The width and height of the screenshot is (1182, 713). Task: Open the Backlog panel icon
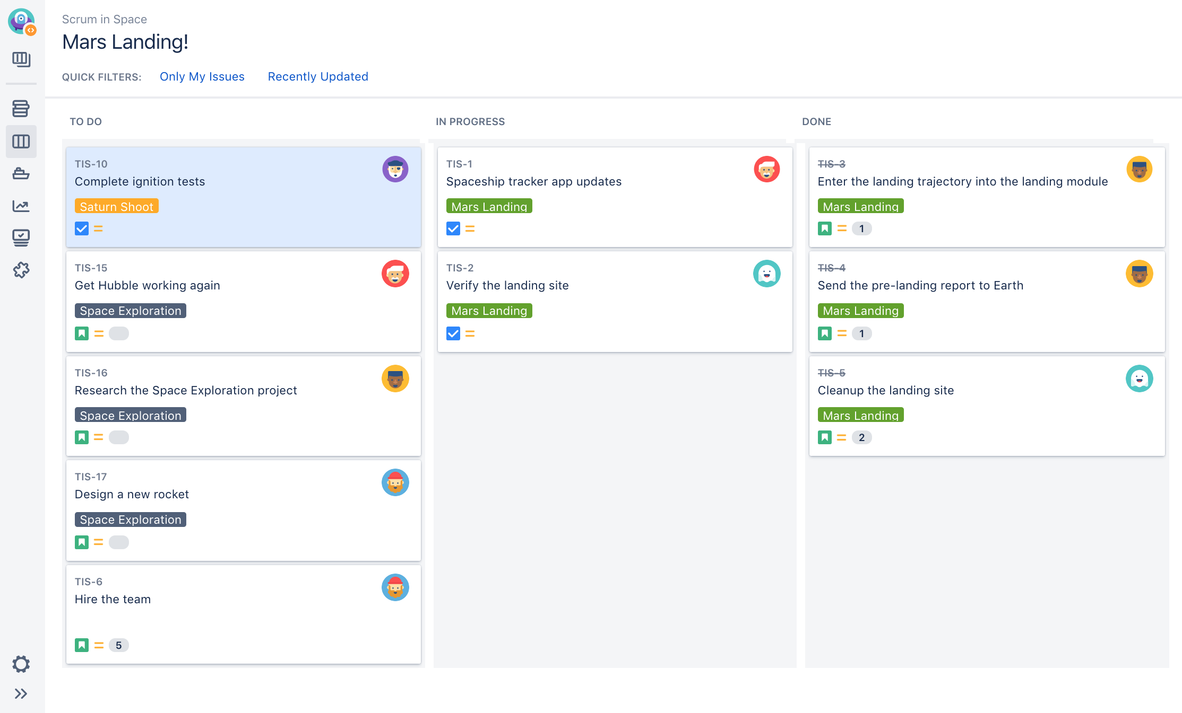pyautogui.click(x=23, y=110)
